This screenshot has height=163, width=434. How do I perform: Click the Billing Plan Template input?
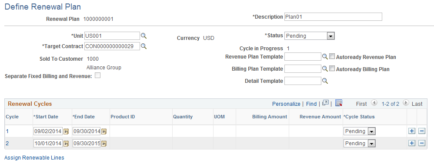[x=303, y=68]
